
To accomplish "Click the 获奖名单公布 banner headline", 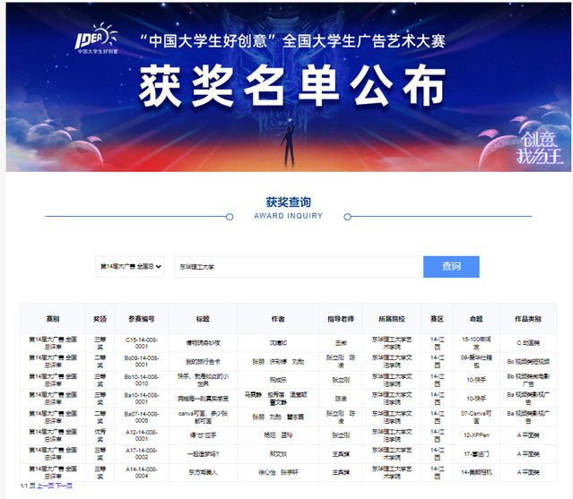I will (291, 88).
